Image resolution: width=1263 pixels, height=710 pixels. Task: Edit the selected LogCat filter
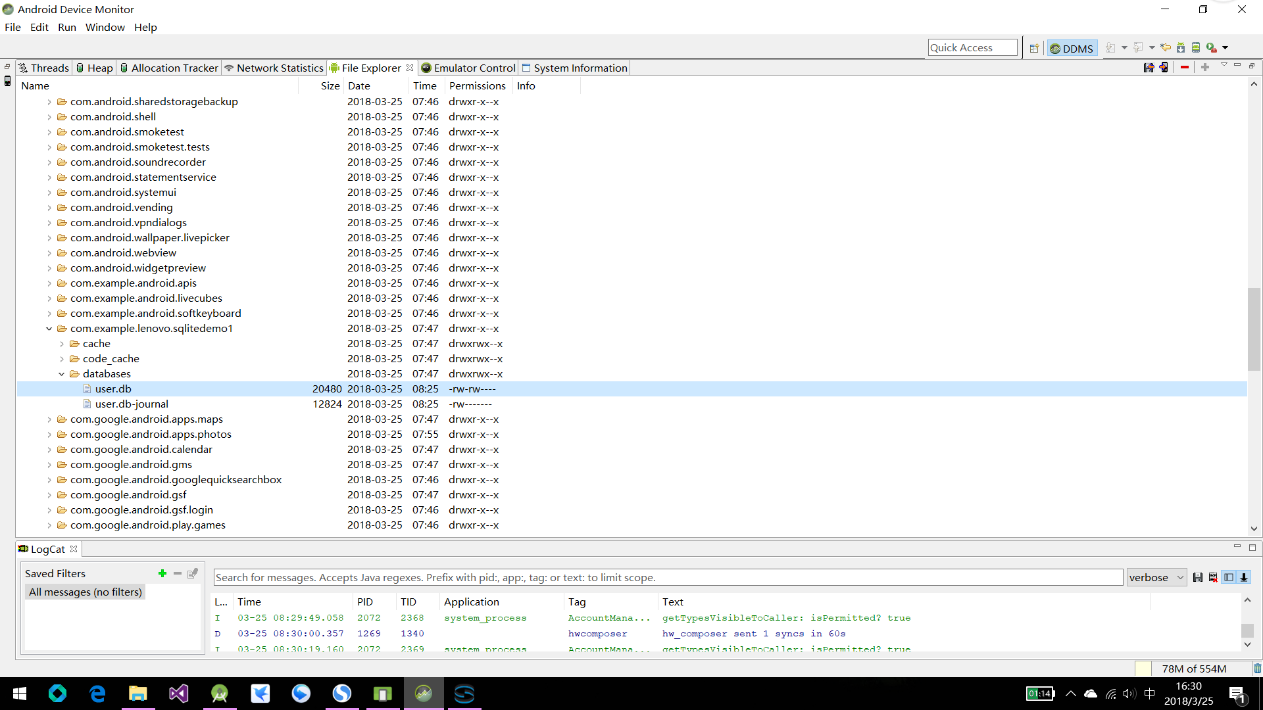tap(193, 573)
